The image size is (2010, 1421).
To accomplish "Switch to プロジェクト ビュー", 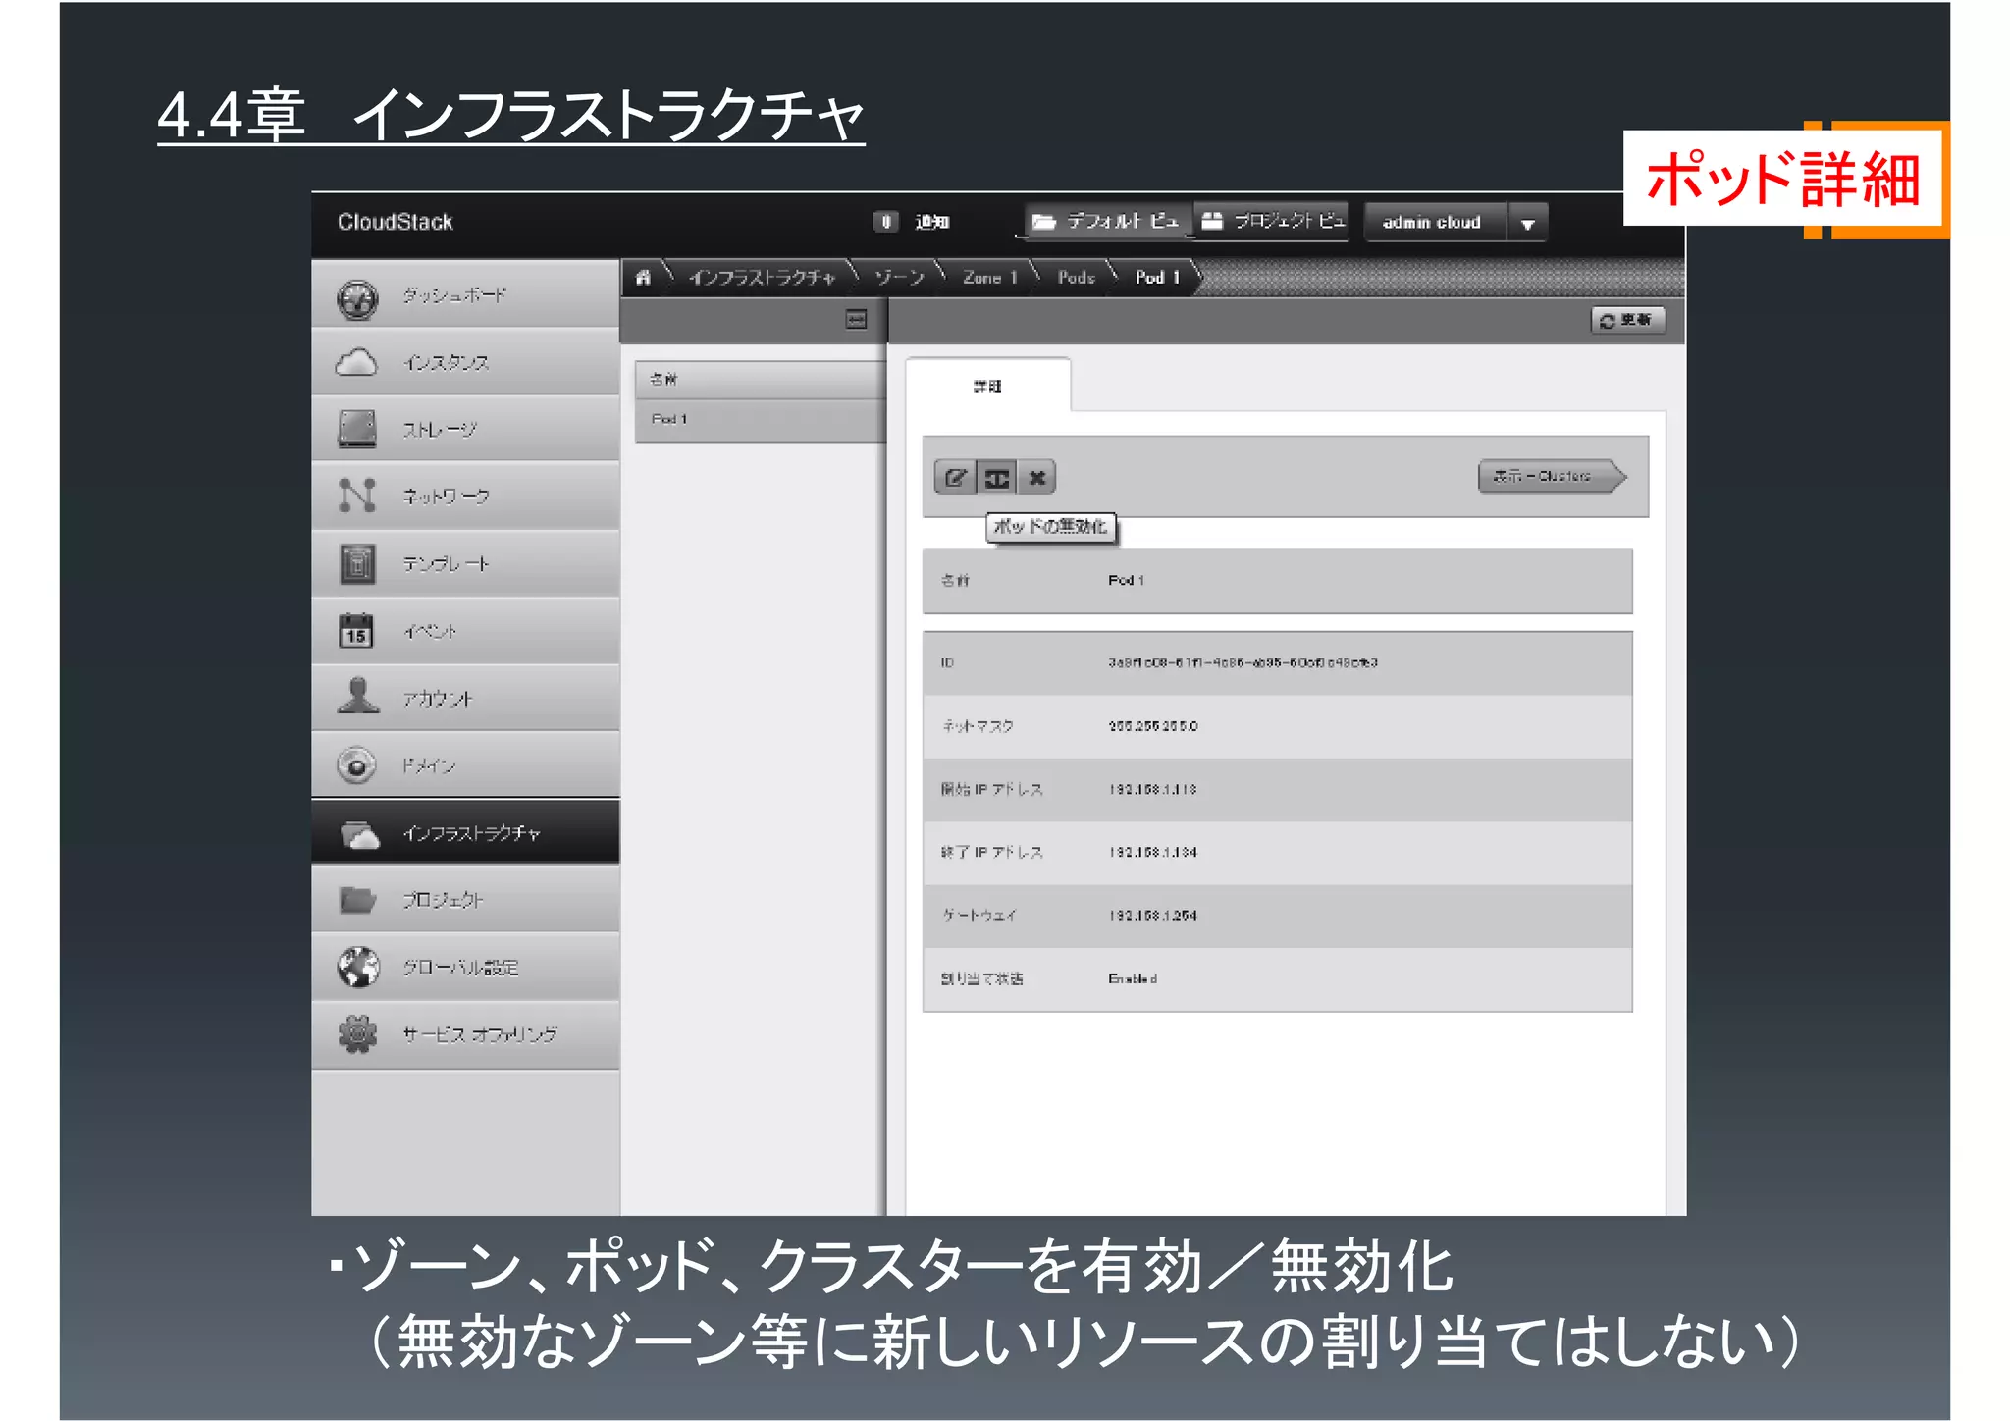I will coord(1273,221).
